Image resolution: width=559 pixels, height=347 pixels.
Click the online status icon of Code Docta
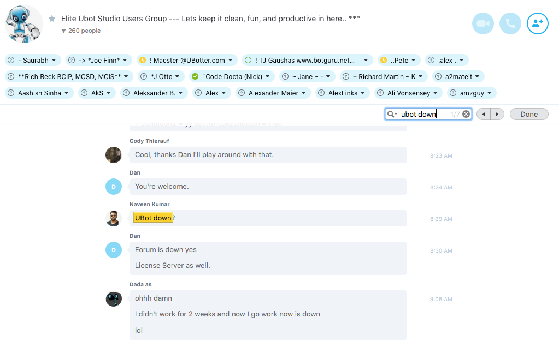(195, 76)
